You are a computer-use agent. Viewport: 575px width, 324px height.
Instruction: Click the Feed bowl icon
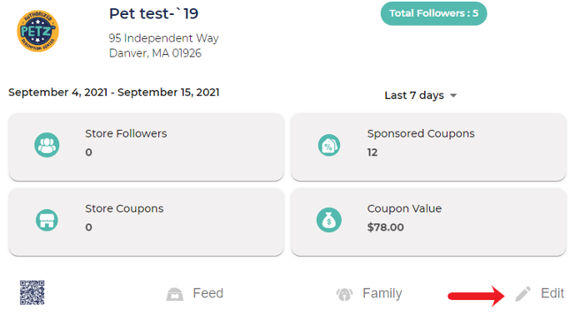pyautogui.click(x=175, y=294)
